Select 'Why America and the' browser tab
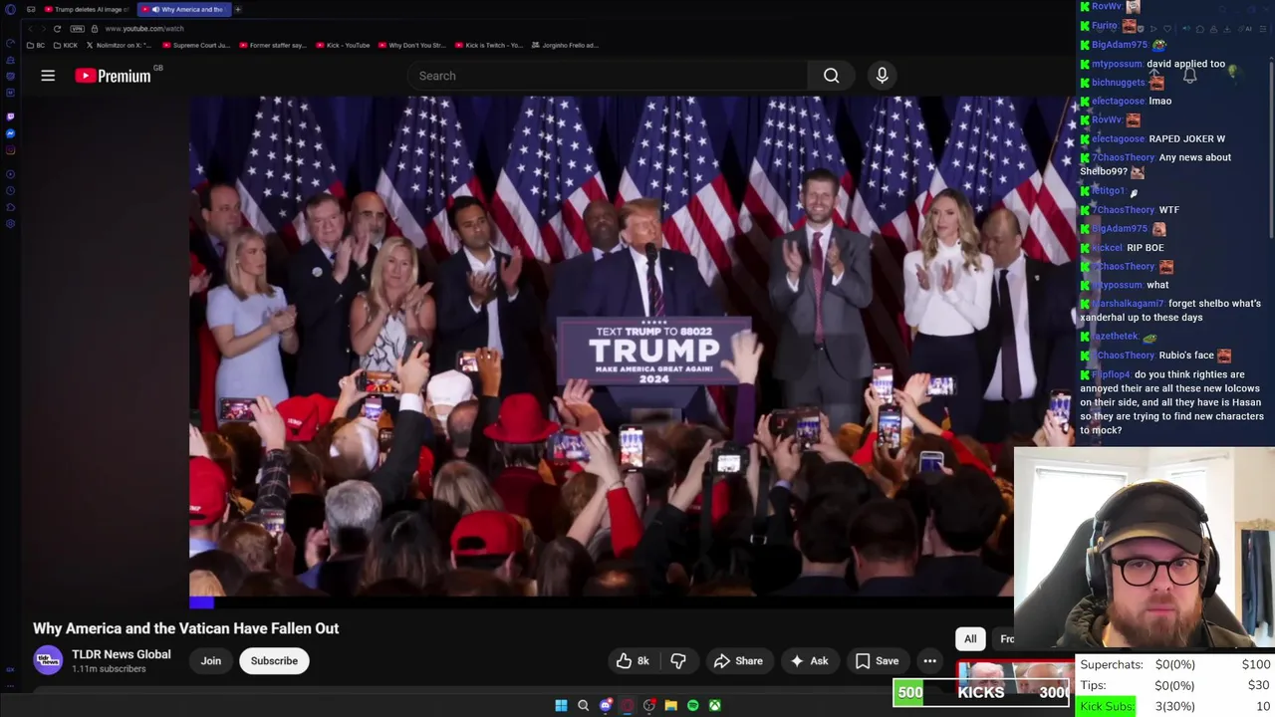The width and height of the screenshot is (1275, 717). [182, 9]
